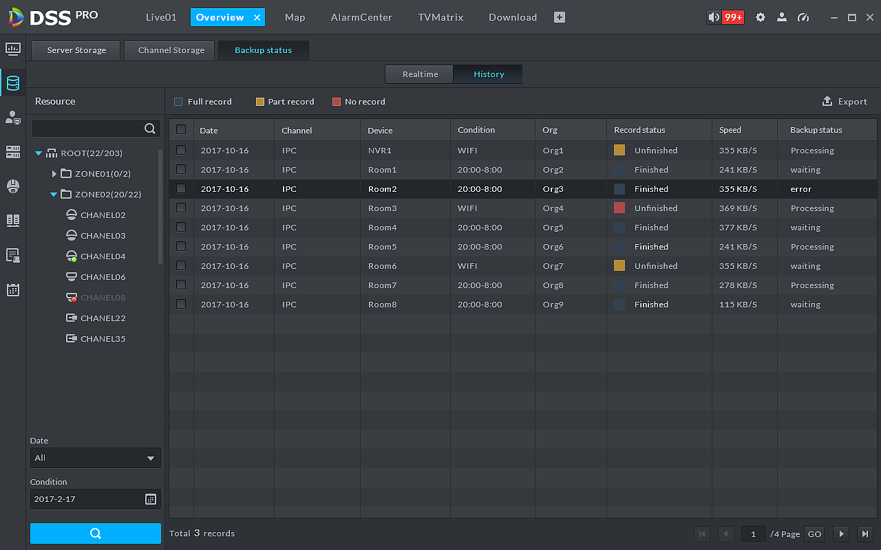Image resolution: width=881 pixels, height=550 pixels.
Task: Tick checkbox for the NVR1 row
Action: pos(181,150)
